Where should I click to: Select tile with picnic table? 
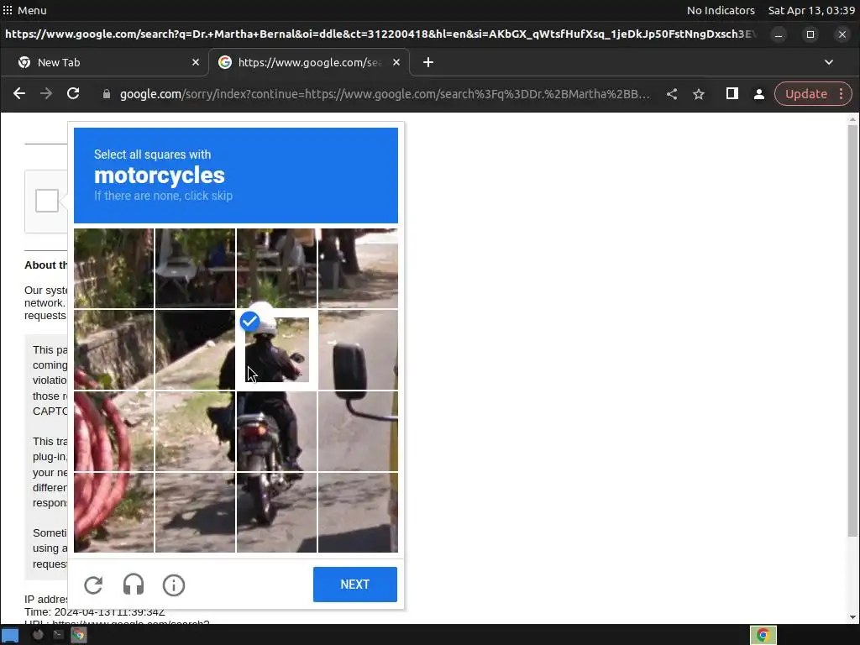[x=276, y=269]
